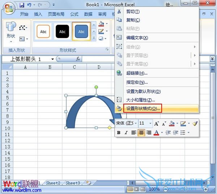Toggle center alignment in mini toolbar
The width and height of the screenshot is (217, 194).
[141, 133]
